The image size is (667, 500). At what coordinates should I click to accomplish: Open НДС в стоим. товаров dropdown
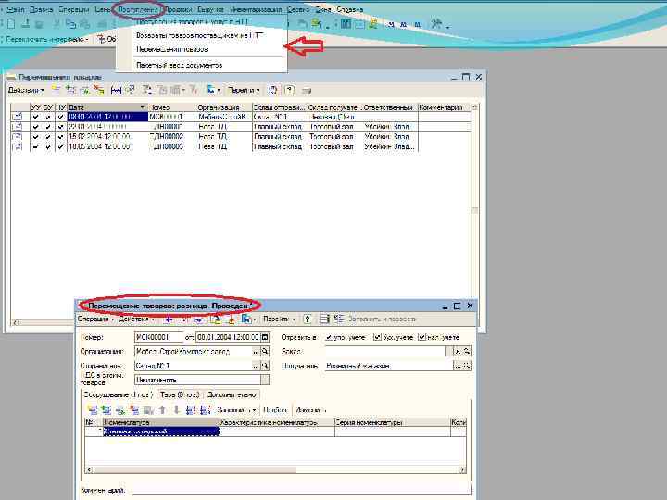[265, 380]
